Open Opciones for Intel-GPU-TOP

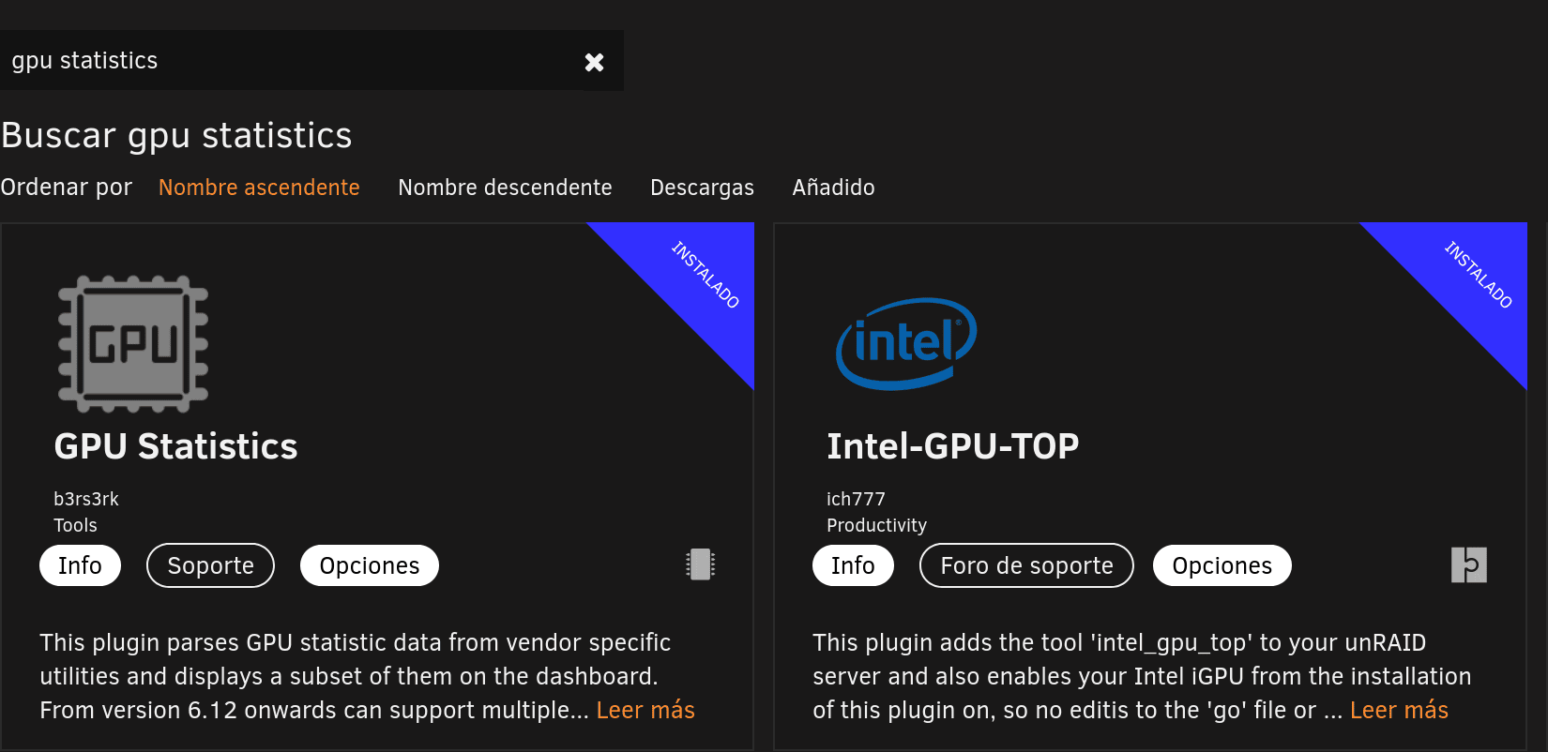point(1222,565)
